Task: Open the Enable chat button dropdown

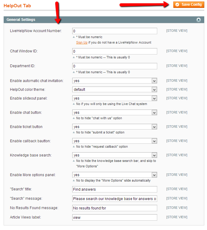Action: point(114,113)
